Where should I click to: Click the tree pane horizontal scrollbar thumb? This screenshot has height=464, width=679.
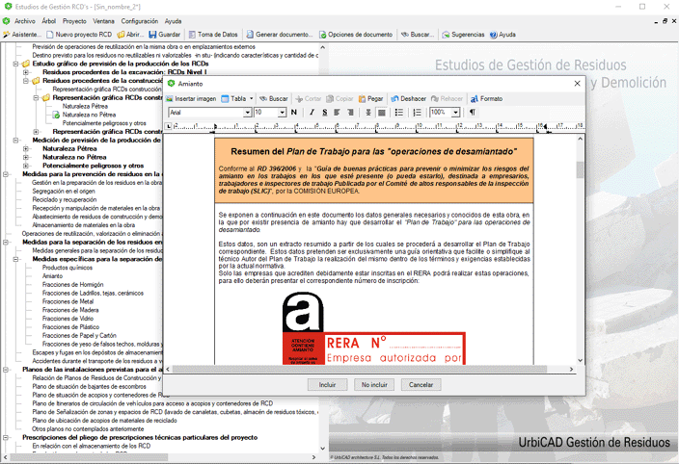click(89, 457)
